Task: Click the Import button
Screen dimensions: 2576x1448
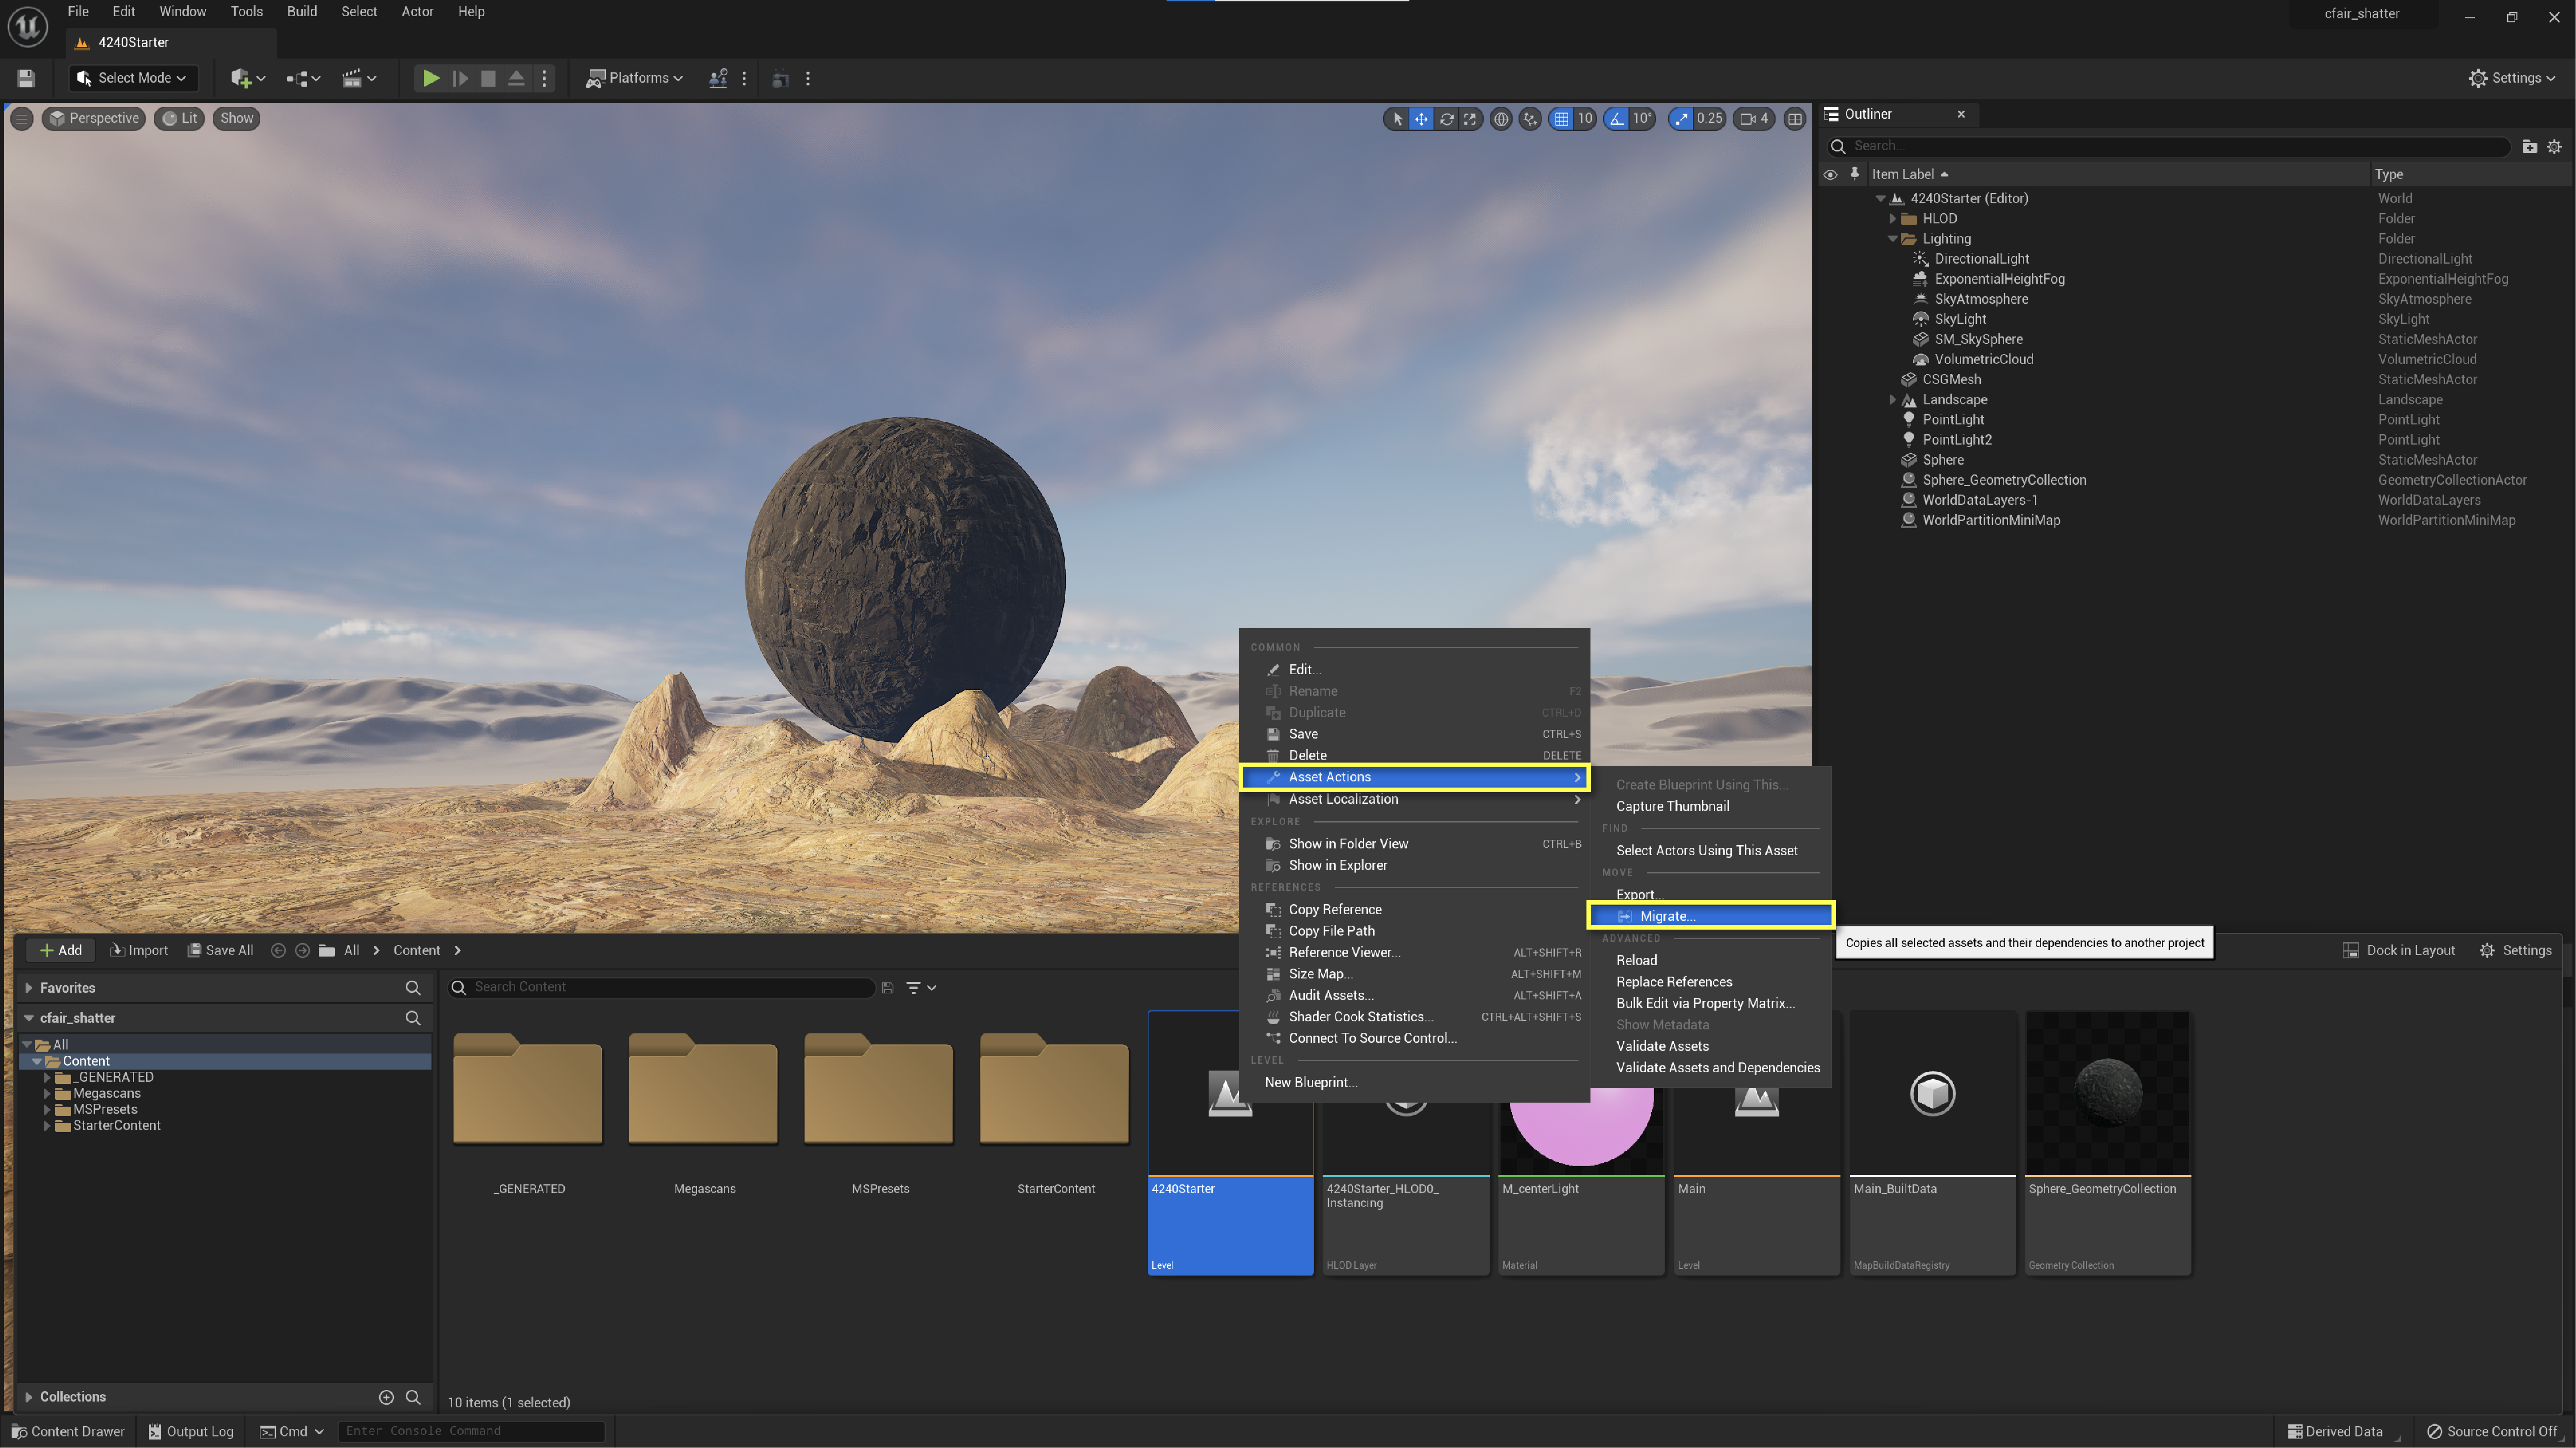Action: [138, 950]
